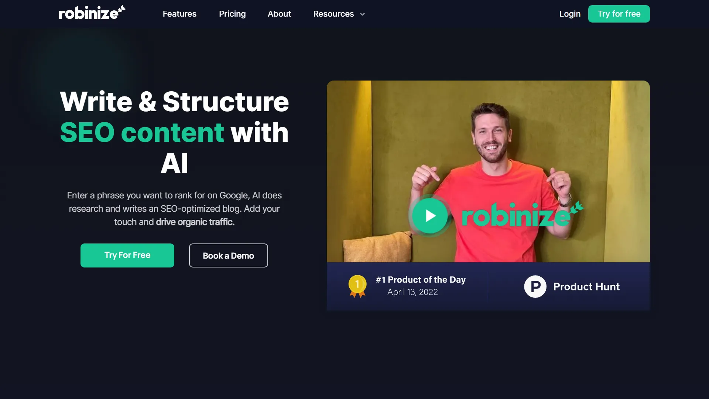Click the Login link

point(570,14)
